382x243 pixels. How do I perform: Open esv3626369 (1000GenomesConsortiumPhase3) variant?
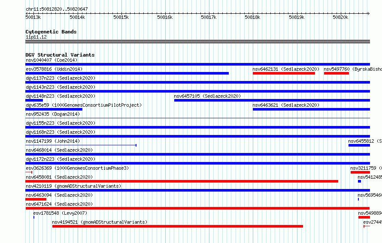[x=29, y=172]
